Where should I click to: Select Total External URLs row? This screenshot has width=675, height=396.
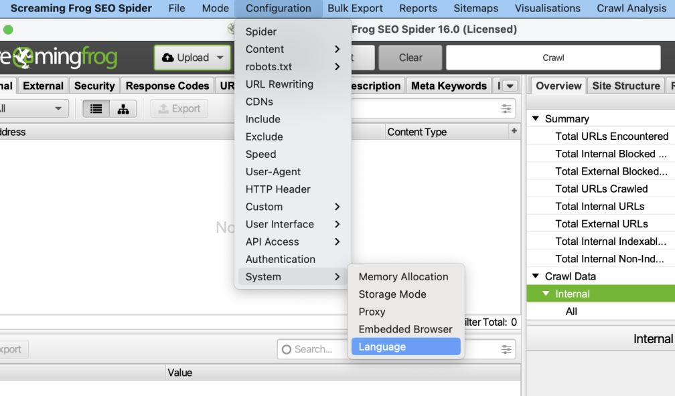[x=601, y=224]
